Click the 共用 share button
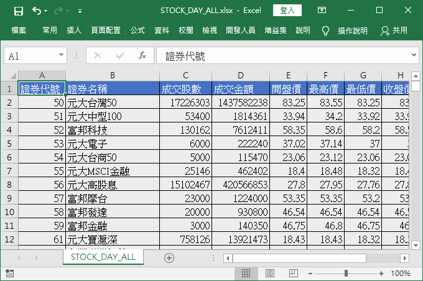The width and height of the screenshot is (423, 281). 394,30
